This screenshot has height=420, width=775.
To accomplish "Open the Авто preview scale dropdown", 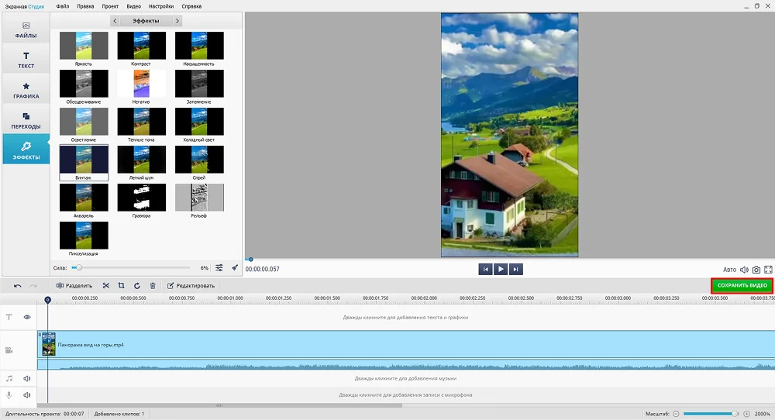I will click(729, 270).
